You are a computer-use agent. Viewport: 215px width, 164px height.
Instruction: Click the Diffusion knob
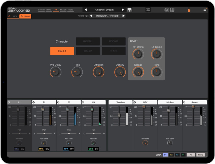99,72
